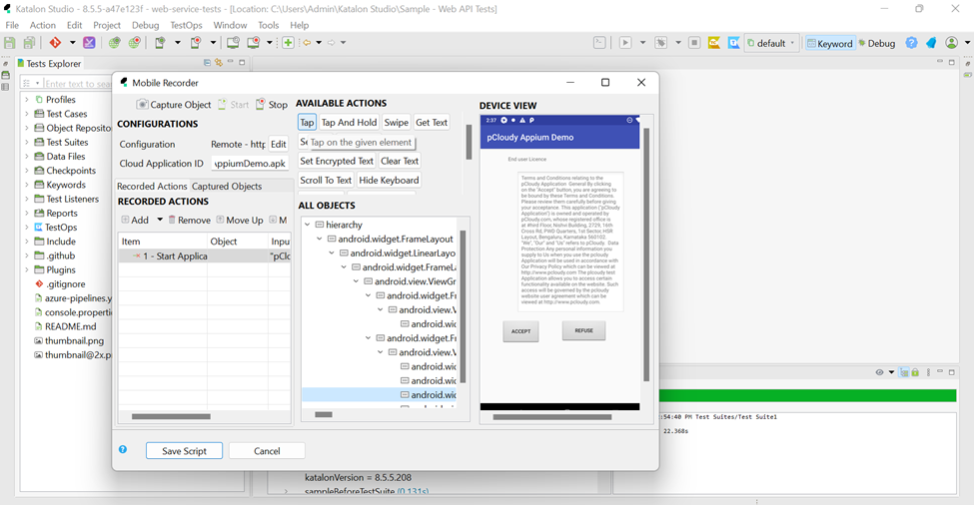Expand the Test Cases folder

[27, 114]
